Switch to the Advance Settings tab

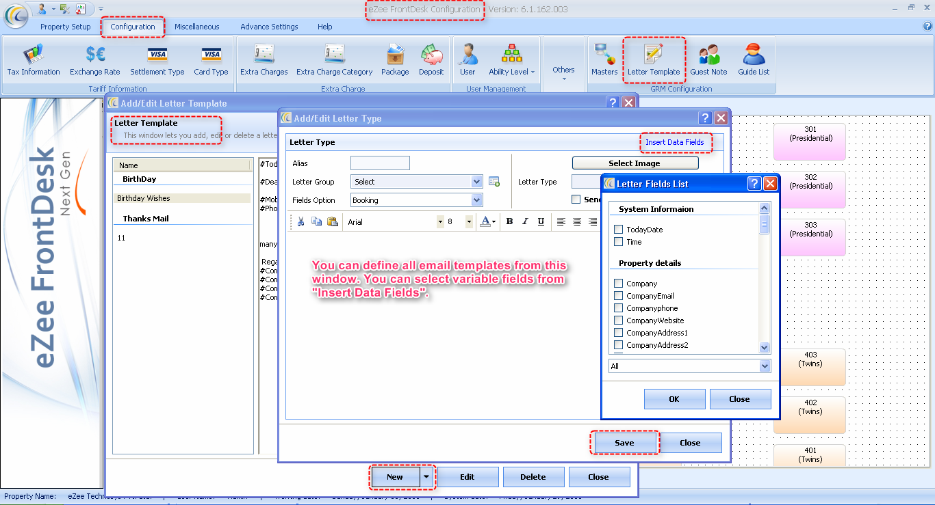coord(269,27)
